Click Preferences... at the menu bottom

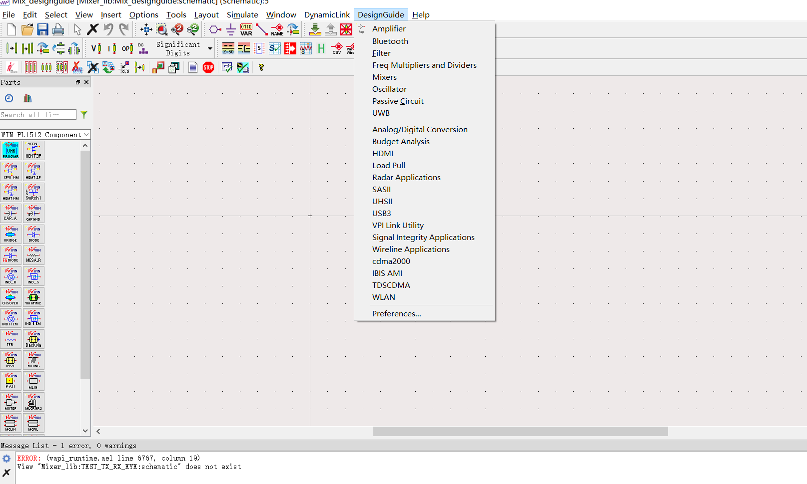pos(397,313)
